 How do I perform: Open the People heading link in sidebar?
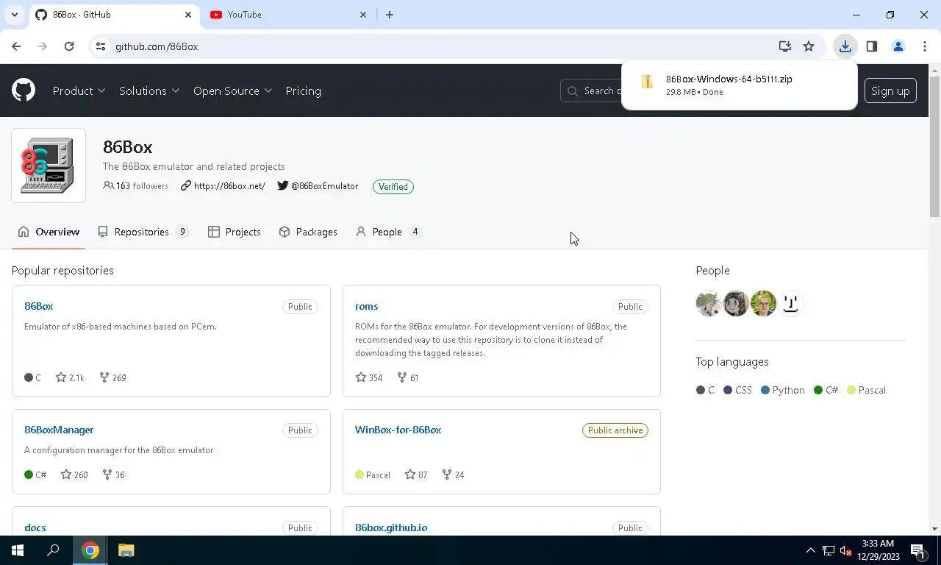(712, 271)
